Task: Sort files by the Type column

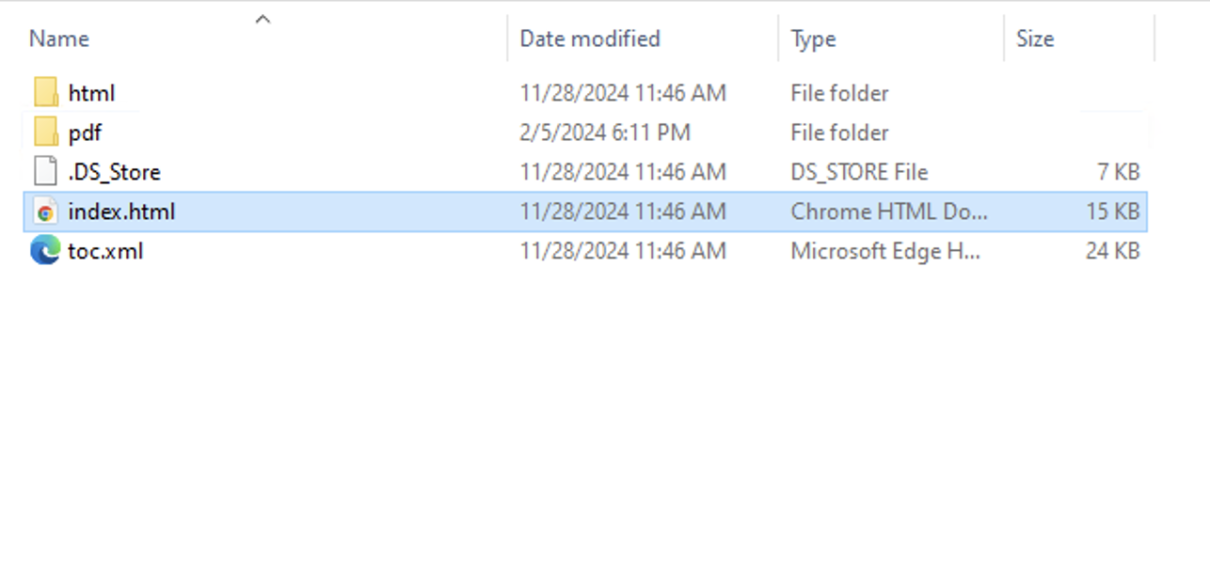Action: coord(811,38)
